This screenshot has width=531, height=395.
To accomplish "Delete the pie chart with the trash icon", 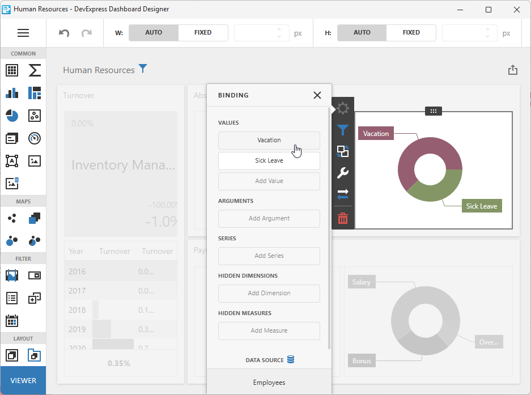I will tap(342, 218).
